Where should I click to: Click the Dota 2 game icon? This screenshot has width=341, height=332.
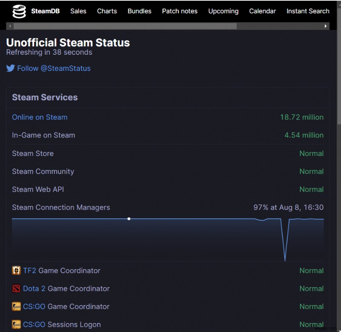tap(16, 288)
